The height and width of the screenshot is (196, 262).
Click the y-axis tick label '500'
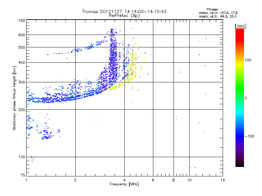pos(22,47)
